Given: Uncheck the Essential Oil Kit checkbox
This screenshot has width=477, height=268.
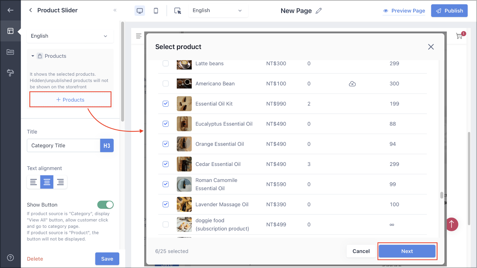Looking at the screenshot, I should pyautogui.click(x=165, y=104).
